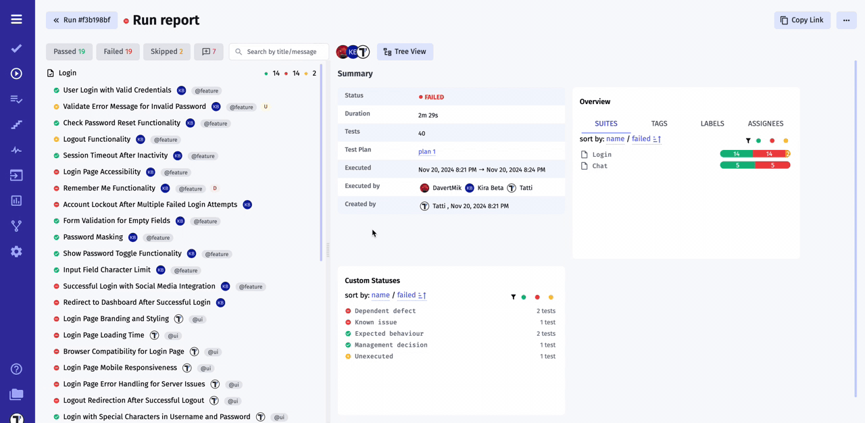Screen dimensions: 865x423
Task: Switch to the LABELS tab
Action: pos(712,124)
